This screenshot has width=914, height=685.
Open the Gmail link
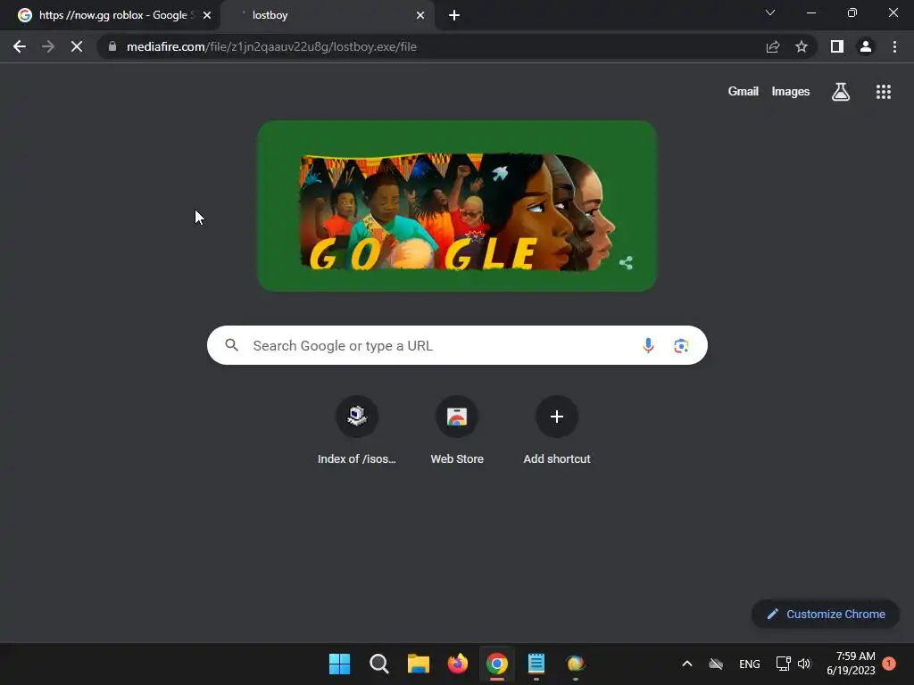(744, 92)
